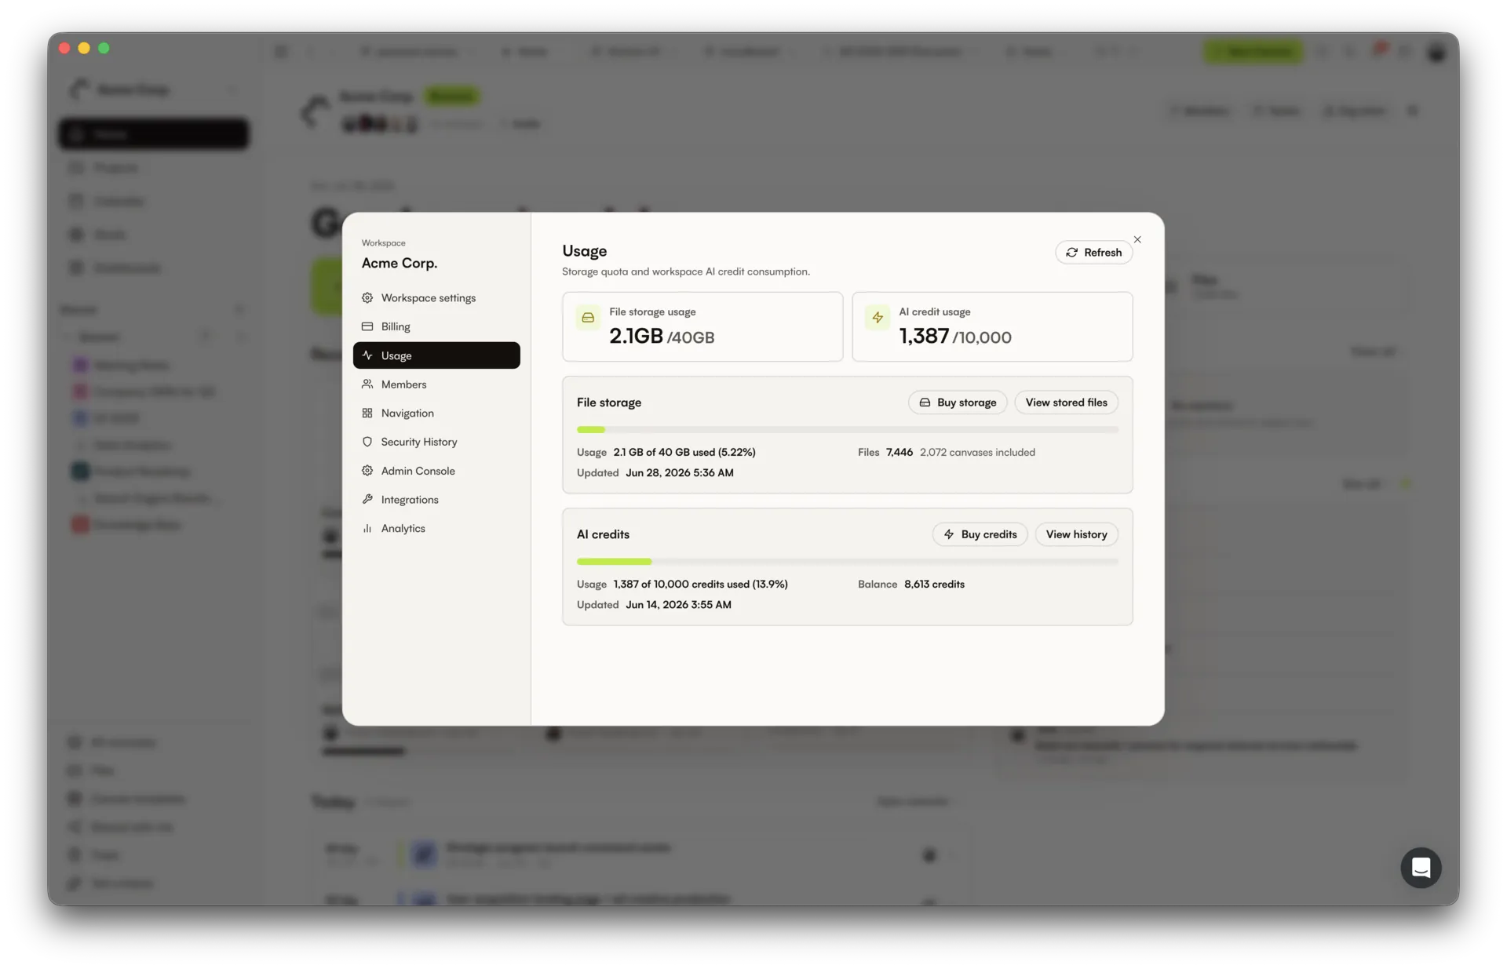Click the Workspace settings gear icon
The image size is (1507, 969).
click(367, 298)
